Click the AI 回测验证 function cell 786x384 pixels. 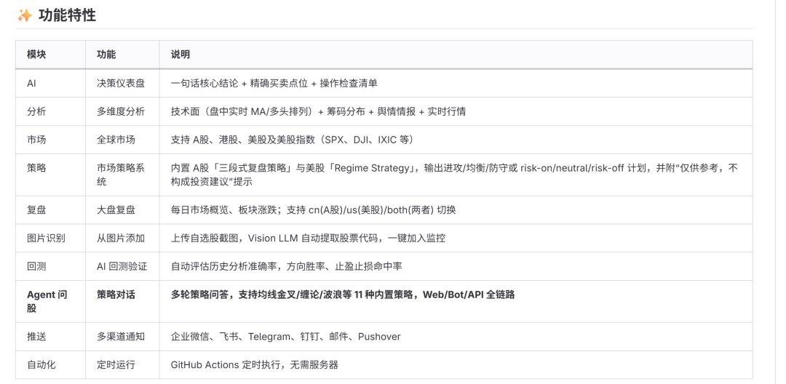[122, 266]
